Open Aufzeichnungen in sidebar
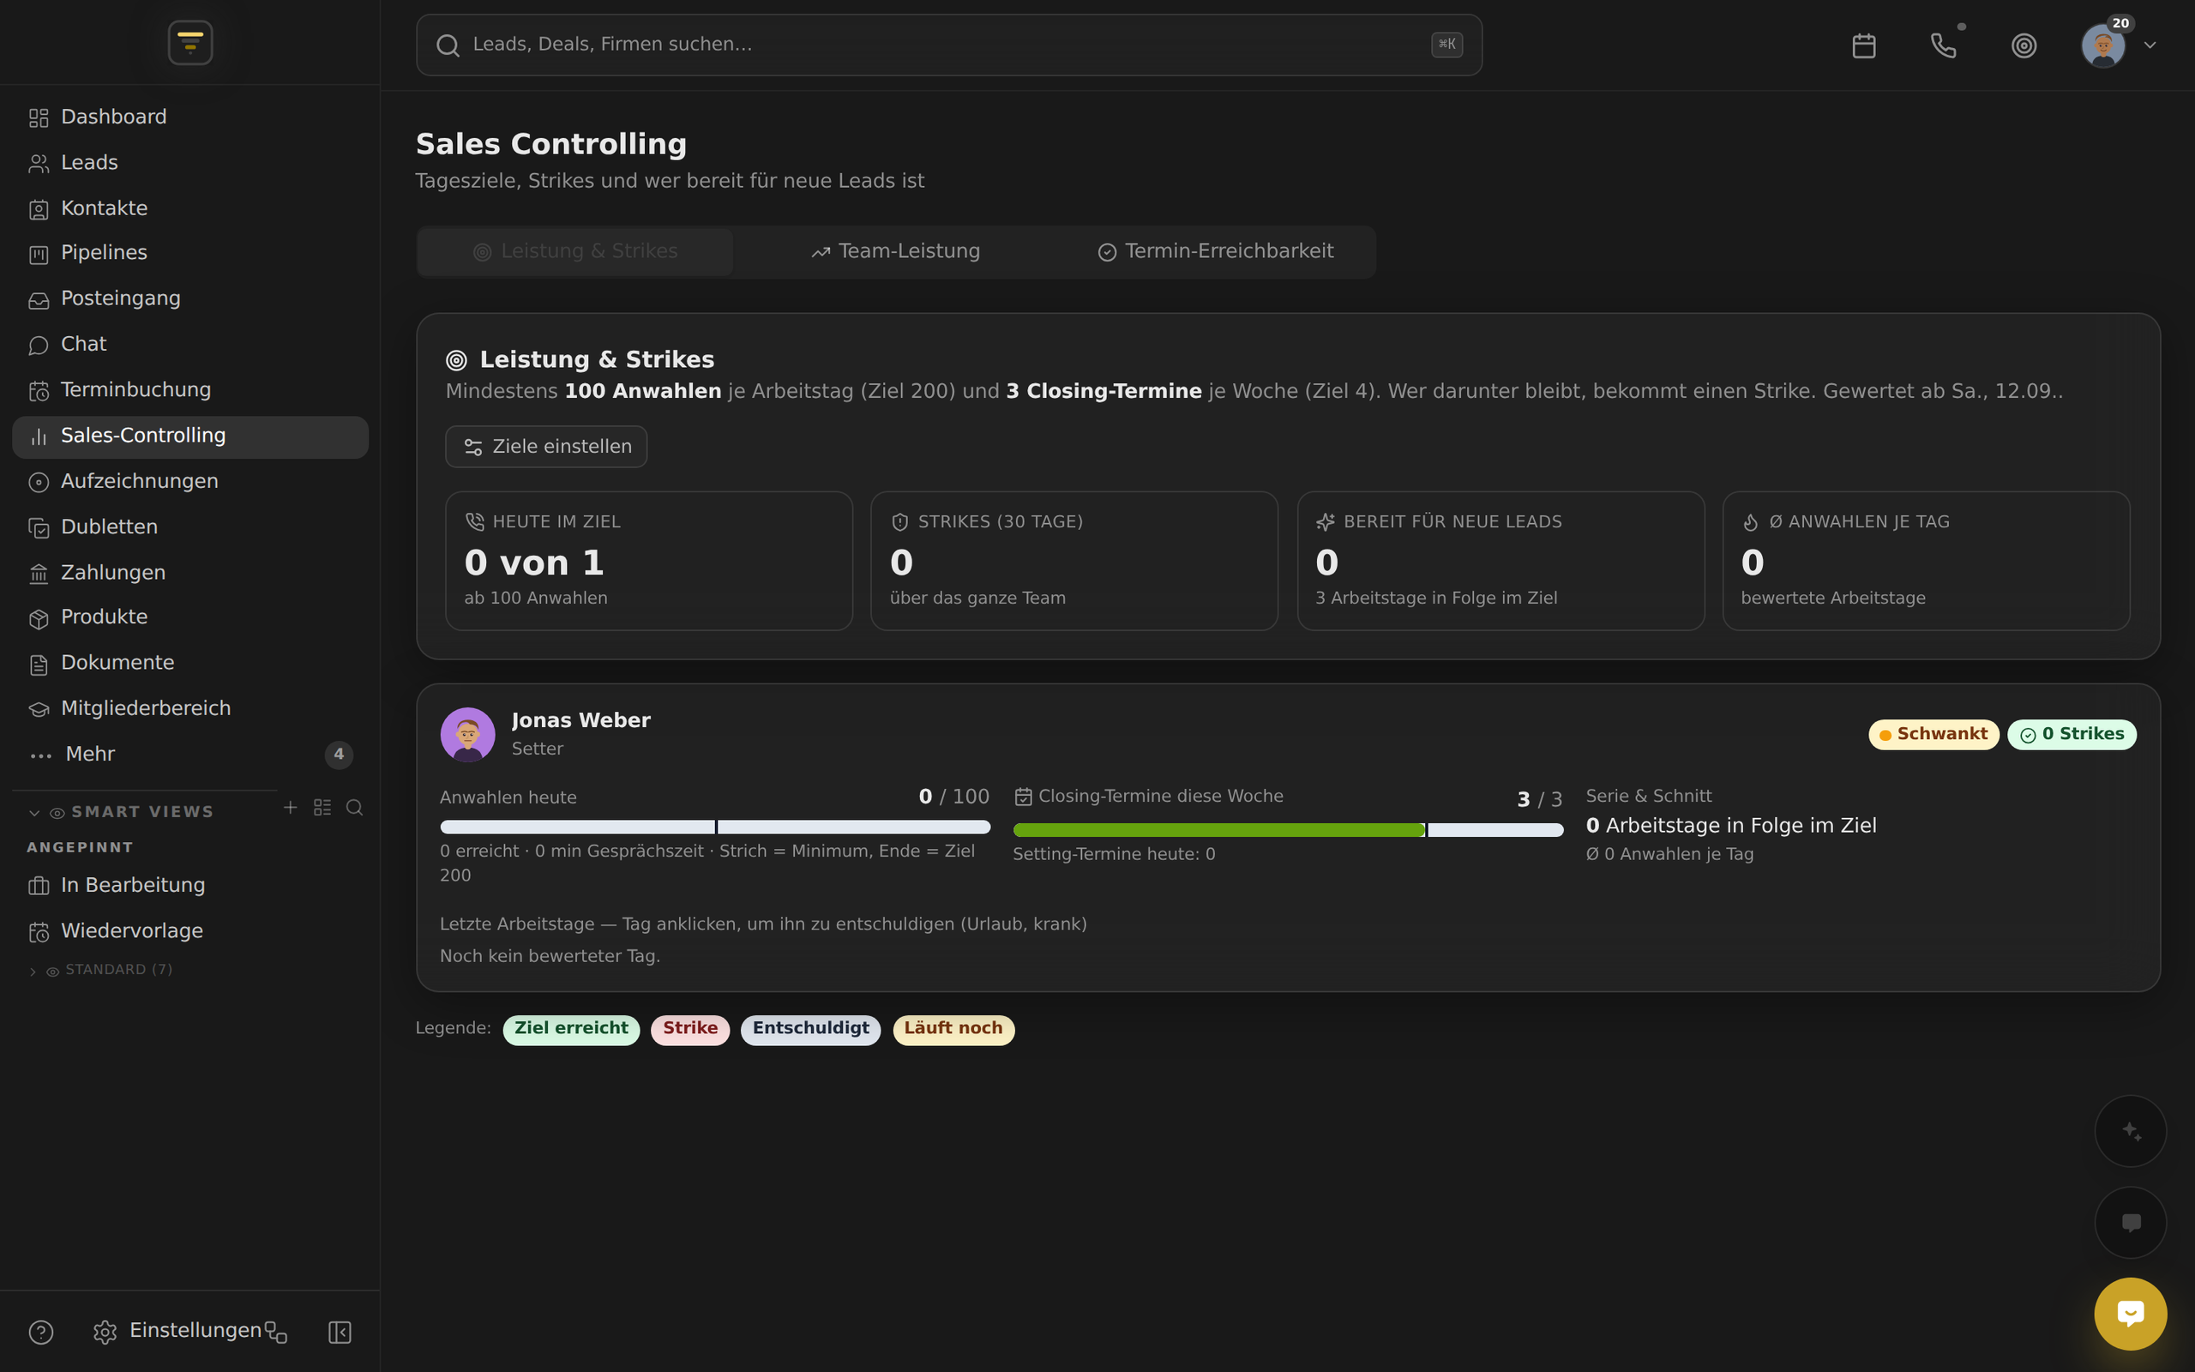The height and width of the screenshot is (1372, 2195). pyautogui.click(x=190, y=481)
